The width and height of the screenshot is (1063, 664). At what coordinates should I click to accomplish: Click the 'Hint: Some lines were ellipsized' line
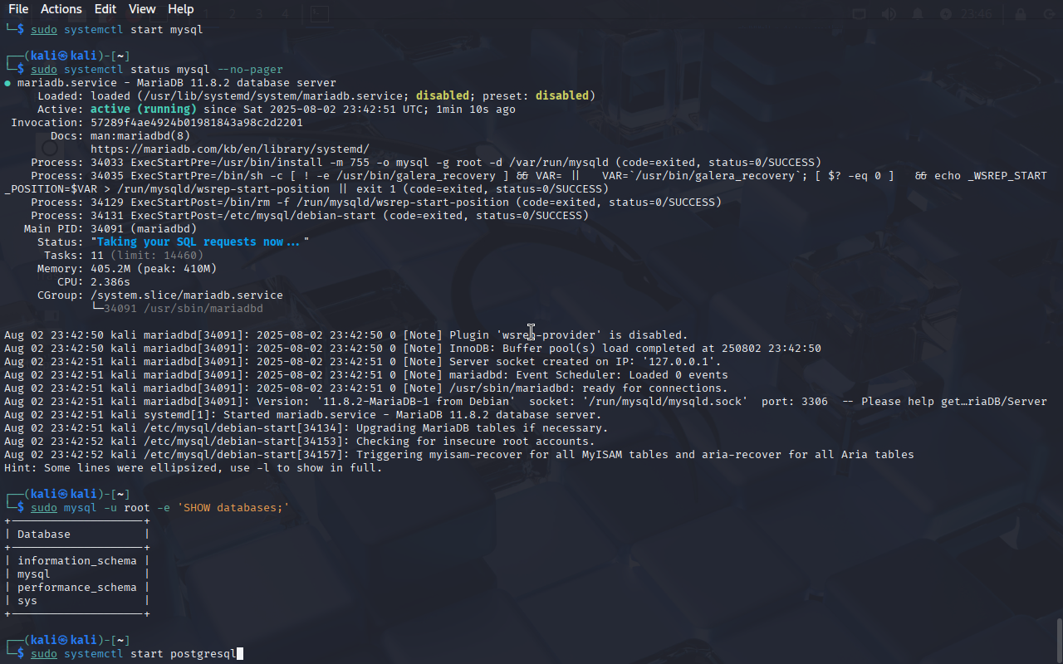(x=193, y=468)
